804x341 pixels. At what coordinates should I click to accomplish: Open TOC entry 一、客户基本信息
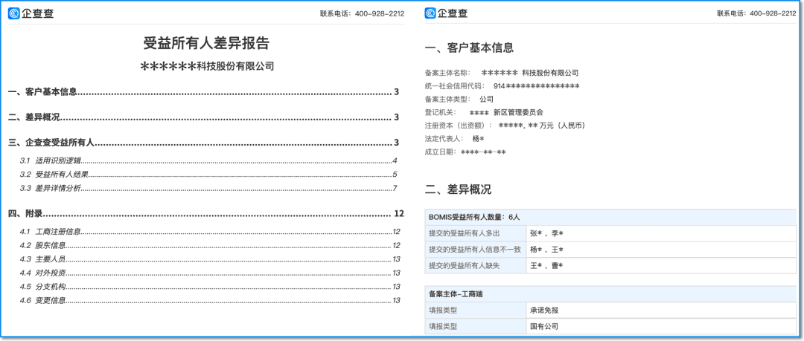coord(203,92)
